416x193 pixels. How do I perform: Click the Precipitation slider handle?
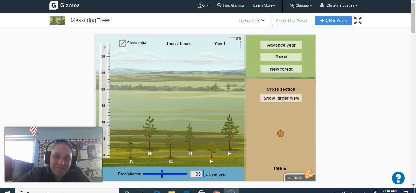tap(162, 174)
